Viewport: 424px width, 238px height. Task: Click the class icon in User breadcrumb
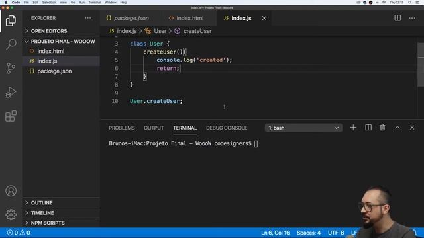point(148,31)
